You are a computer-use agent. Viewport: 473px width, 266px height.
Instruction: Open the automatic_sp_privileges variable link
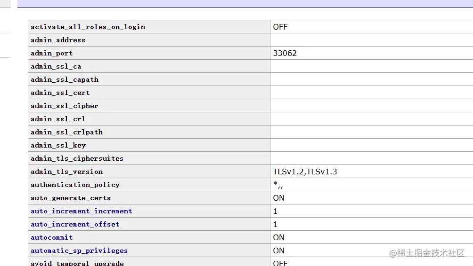click(79, 250)
